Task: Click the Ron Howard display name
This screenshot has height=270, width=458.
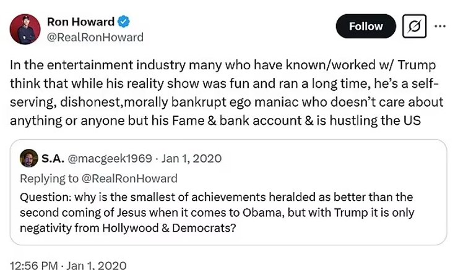Action: (x=80, y=22)
